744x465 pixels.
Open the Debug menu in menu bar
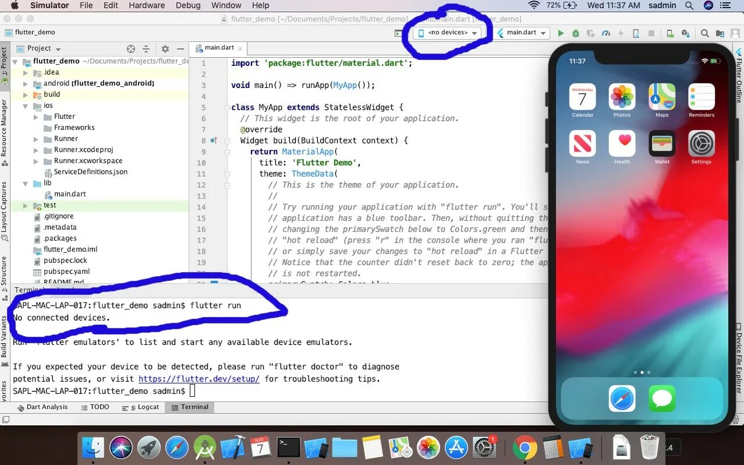tap(187, 5)
